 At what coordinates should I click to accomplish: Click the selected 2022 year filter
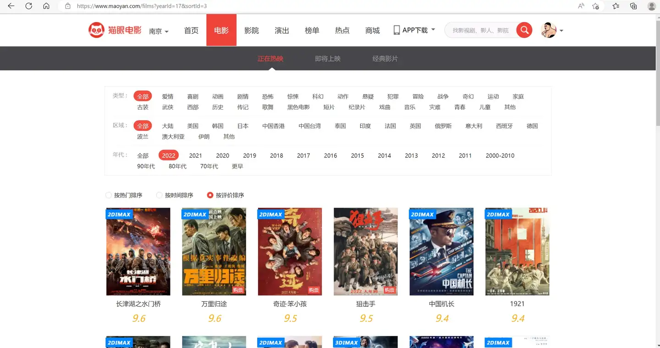pos(169,155)
